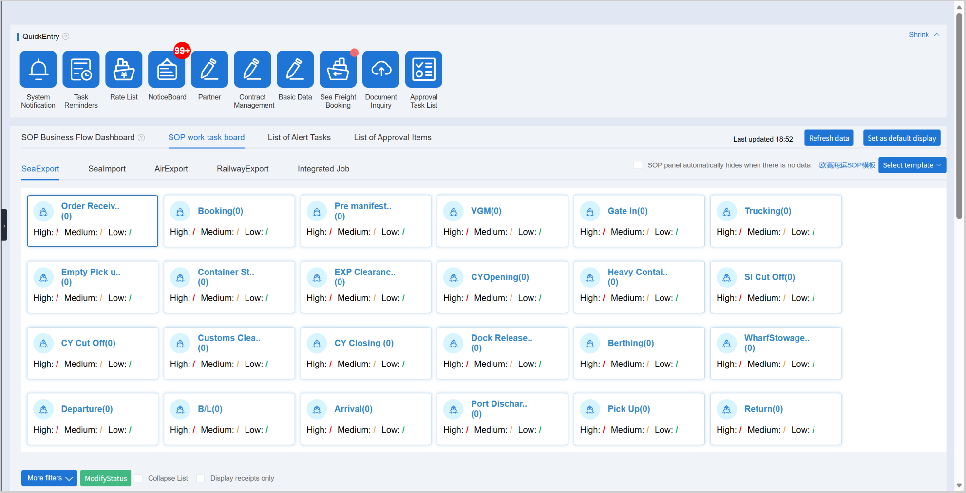This screenshot has width=966, height=493.
Task: Open NoticeBoard with 99+ badge
Action: [x=167, y=70]
